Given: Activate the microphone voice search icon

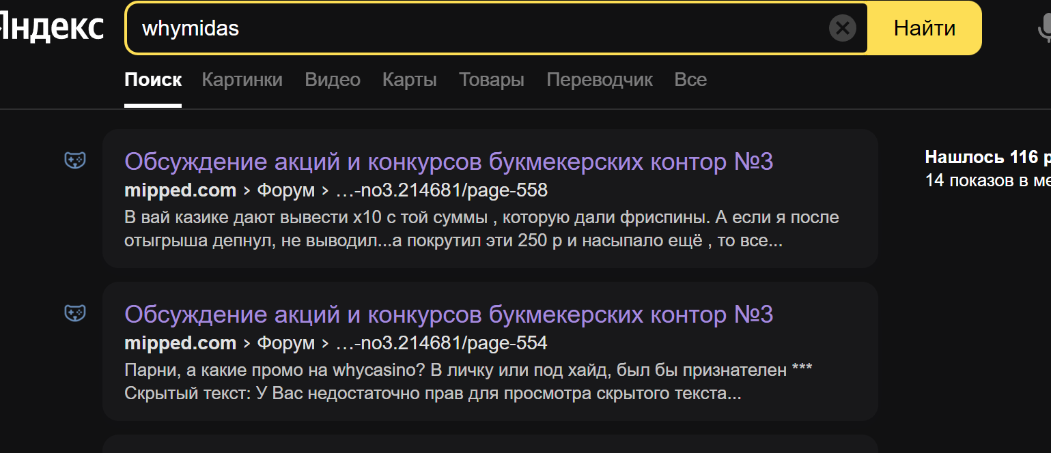Looking at the screenshot, I should point(1044,29).
